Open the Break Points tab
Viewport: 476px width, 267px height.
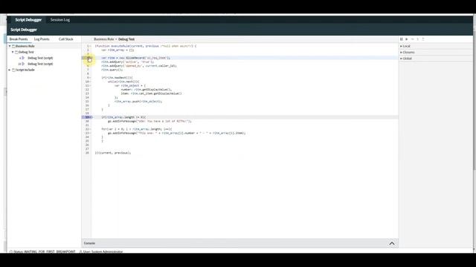(19, 39)
